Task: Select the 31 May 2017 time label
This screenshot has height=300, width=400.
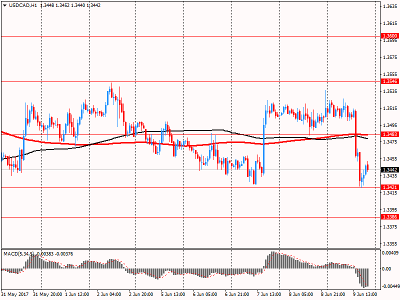Action: 15,294
